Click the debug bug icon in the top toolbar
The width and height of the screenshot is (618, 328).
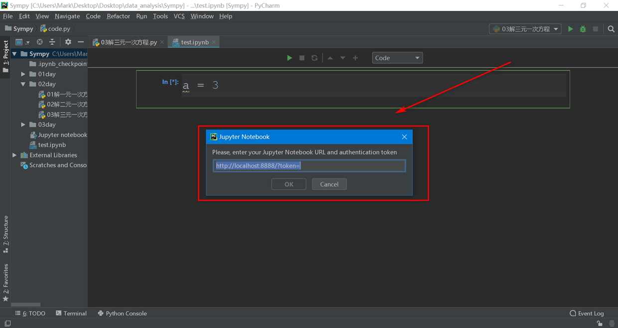[583, 29]
